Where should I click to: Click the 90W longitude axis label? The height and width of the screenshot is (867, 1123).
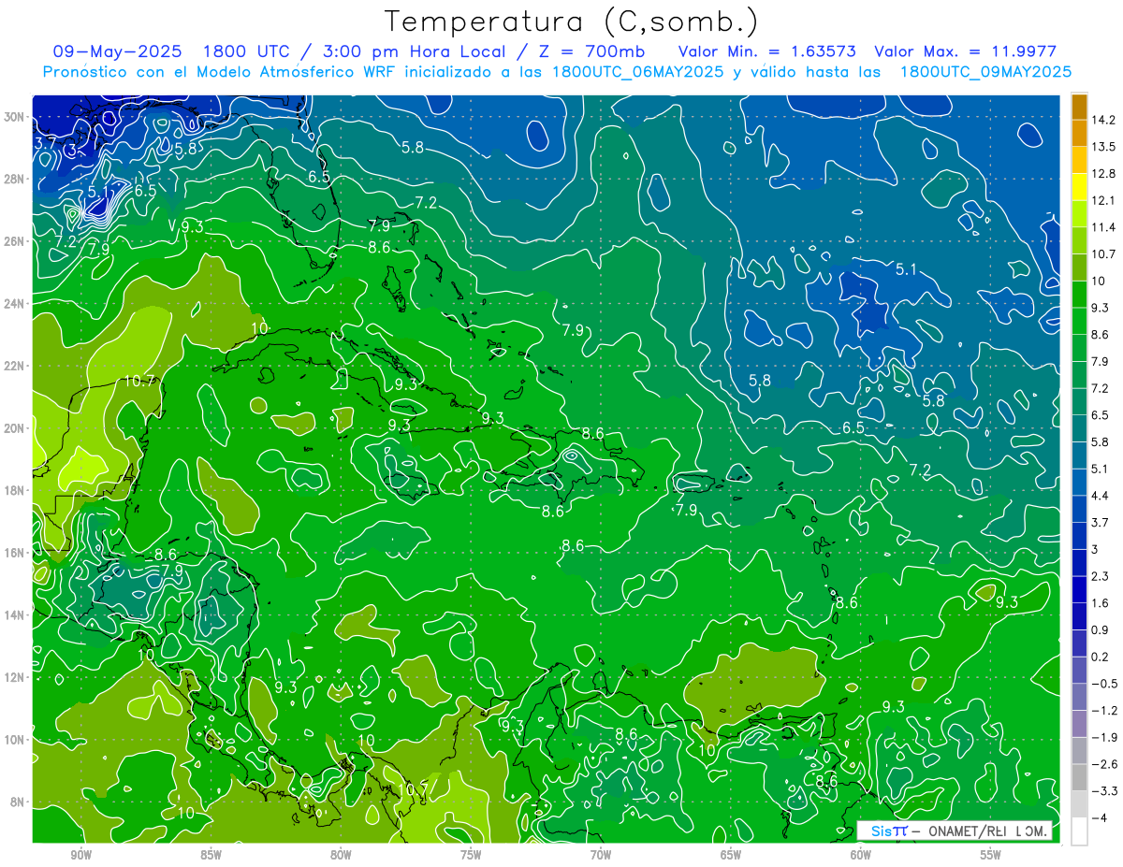click(x=80, y=855)
